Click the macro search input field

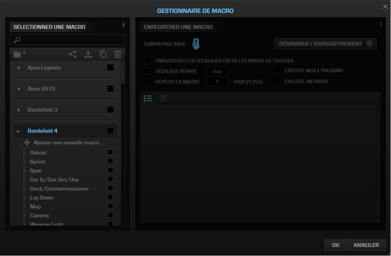tap(70, 40)
